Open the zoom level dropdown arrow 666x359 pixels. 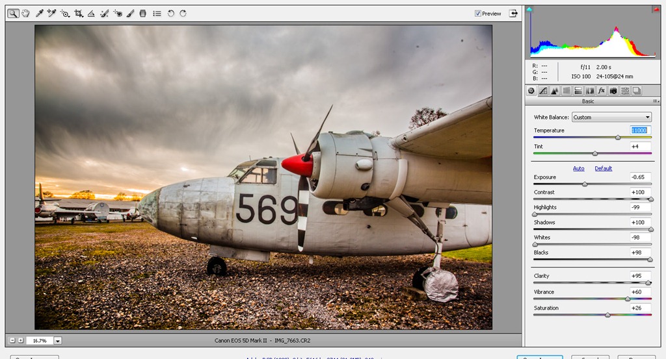[x=58, y=340]
